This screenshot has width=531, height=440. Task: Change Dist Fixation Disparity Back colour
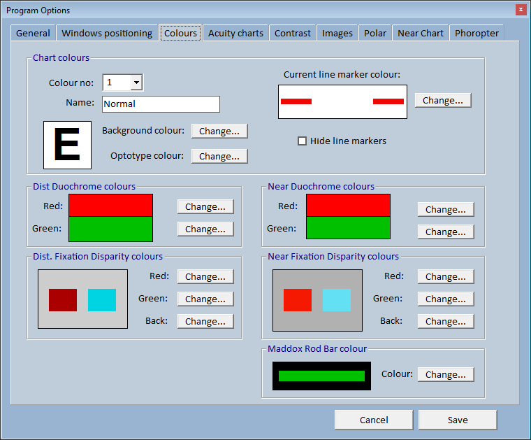tap(205, 321)
